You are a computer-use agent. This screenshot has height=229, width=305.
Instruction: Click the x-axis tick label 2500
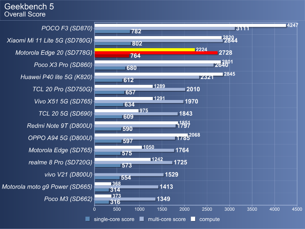(x=207, y=209)
